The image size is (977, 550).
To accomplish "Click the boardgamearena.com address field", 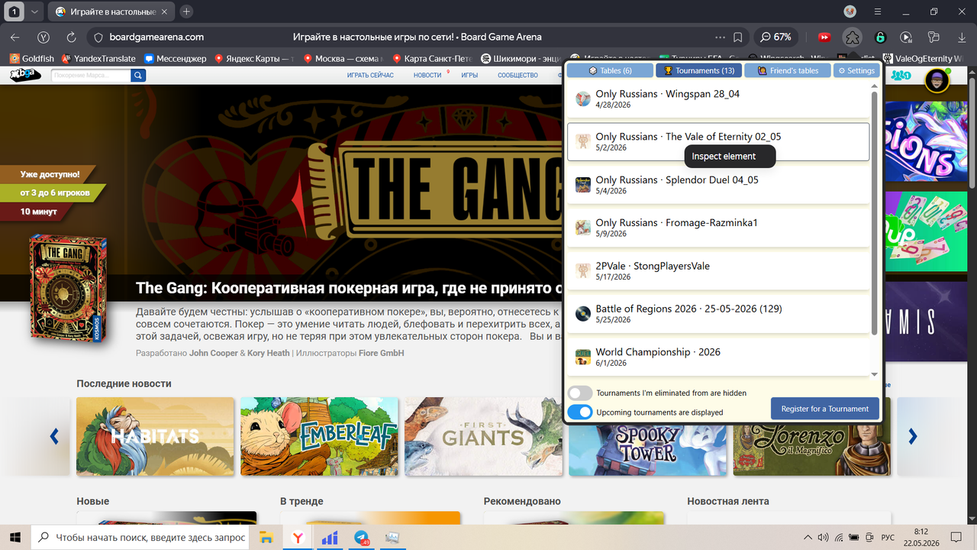I will click(156, 37).
